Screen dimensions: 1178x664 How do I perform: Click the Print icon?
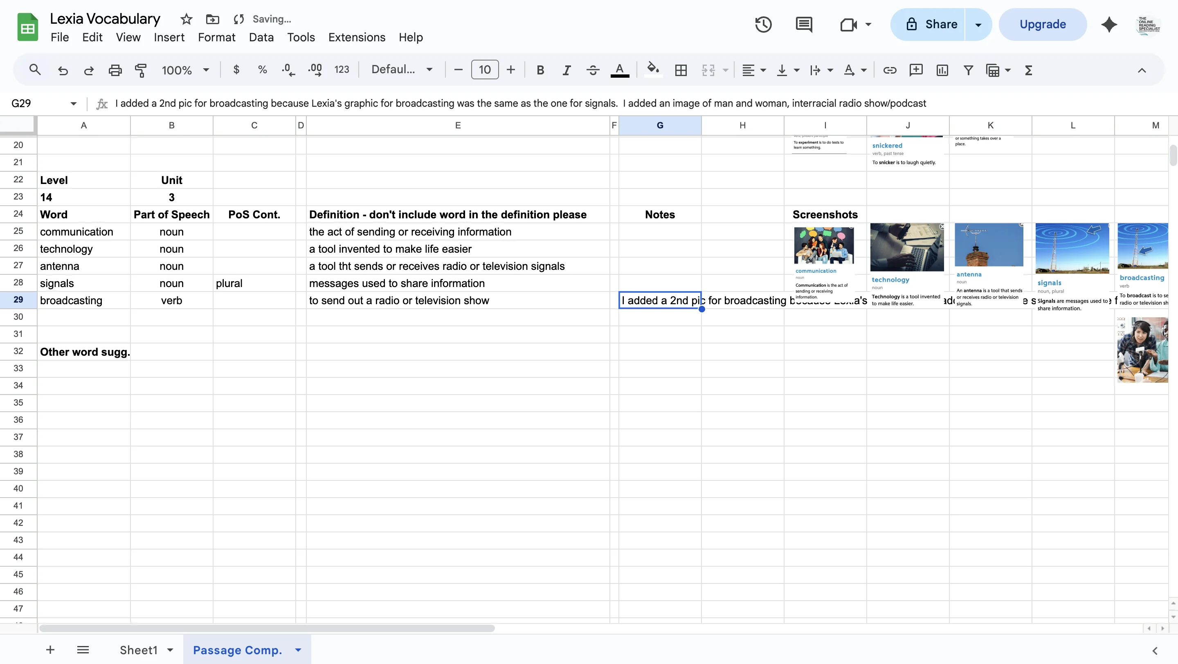pos(115,70)
